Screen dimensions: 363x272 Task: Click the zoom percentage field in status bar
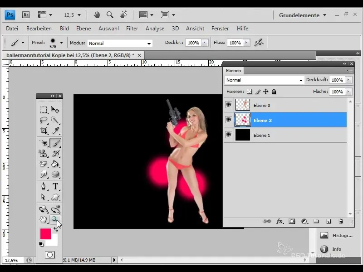(x=12, y=260)
